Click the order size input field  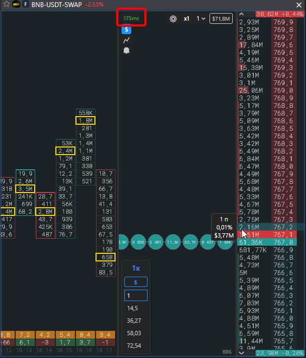(136, 296)
